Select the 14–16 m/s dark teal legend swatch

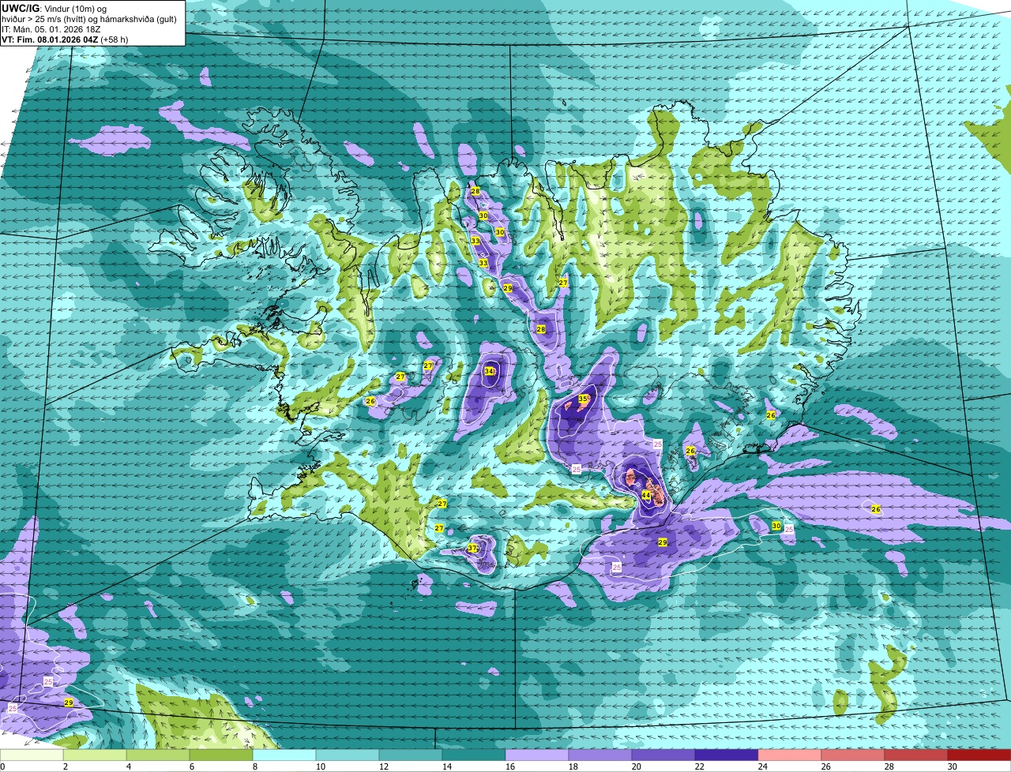(474, 755)
